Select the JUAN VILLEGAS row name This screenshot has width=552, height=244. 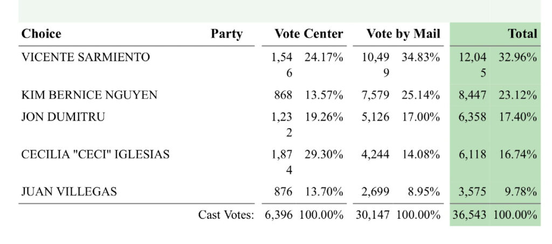[69, 192]
